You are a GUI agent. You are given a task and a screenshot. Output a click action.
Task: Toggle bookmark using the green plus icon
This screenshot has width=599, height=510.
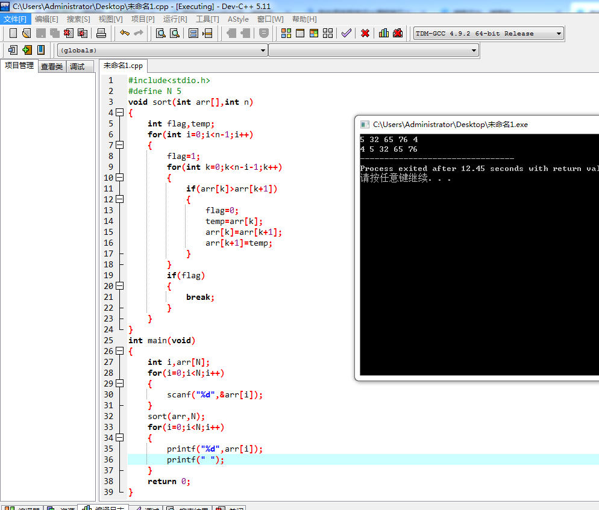tap(27, 49)
